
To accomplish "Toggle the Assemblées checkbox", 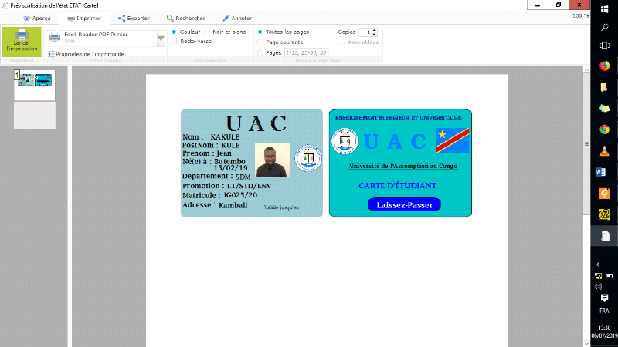I will pyautogui.click(x=341, y=42).
